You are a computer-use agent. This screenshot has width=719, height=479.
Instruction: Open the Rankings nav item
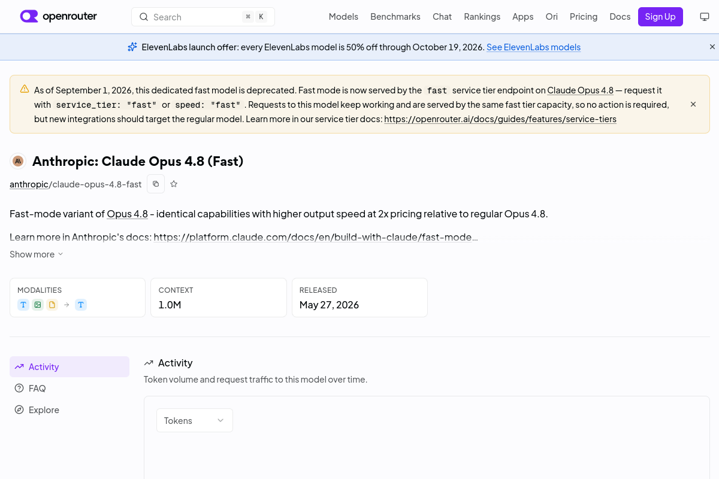click(482, 17)
